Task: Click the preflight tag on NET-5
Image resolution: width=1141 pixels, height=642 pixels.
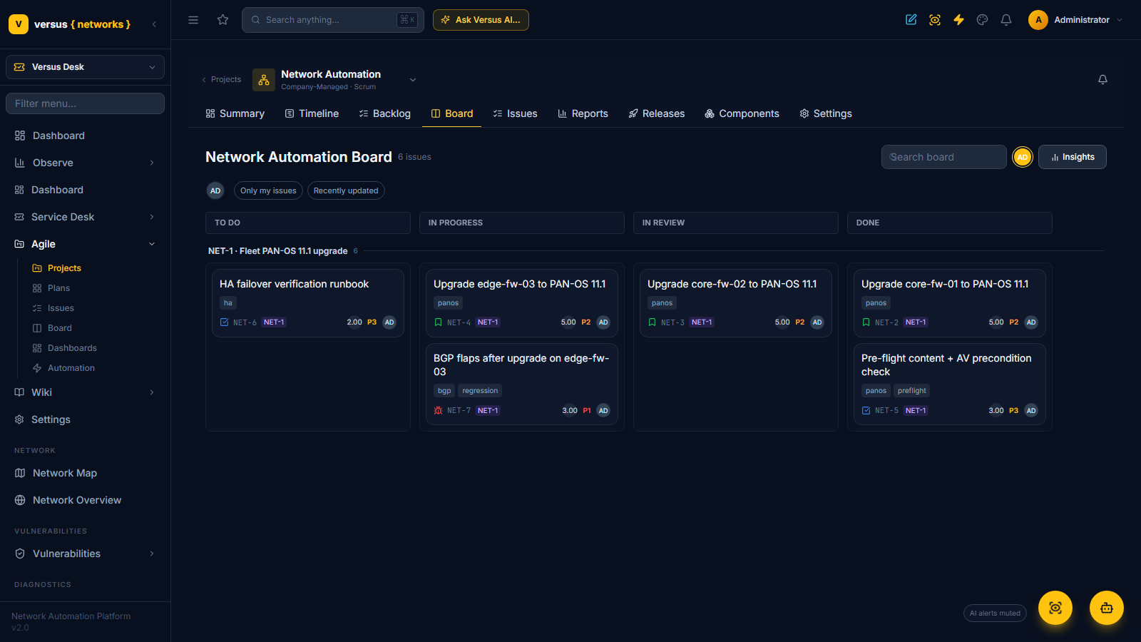Action: pos(912,391)
